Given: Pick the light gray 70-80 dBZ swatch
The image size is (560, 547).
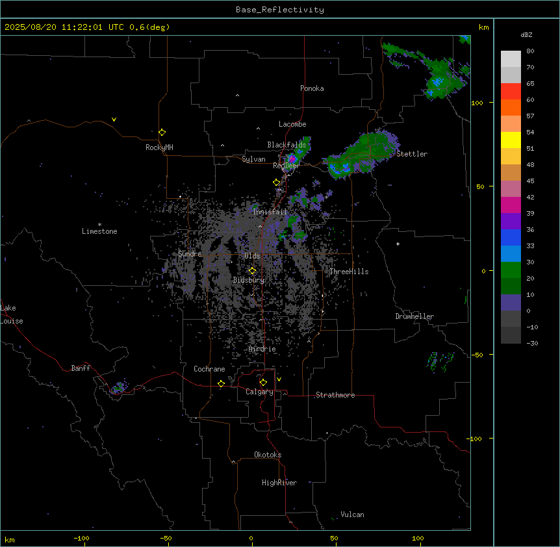Looking at the screenshot, I should (511, 58).
